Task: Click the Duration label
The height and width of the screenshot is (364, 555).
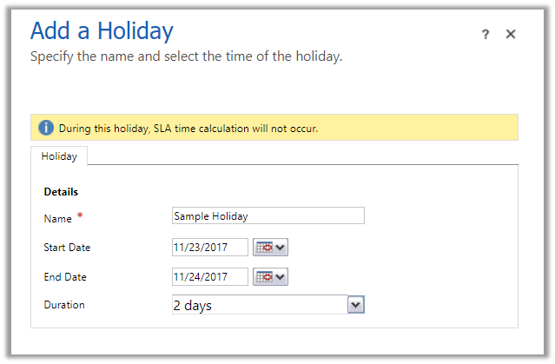Action: point(64,305)
